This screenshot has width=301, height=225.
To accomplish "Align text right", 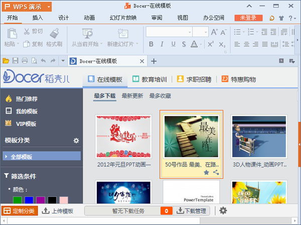I will (255, 44).
